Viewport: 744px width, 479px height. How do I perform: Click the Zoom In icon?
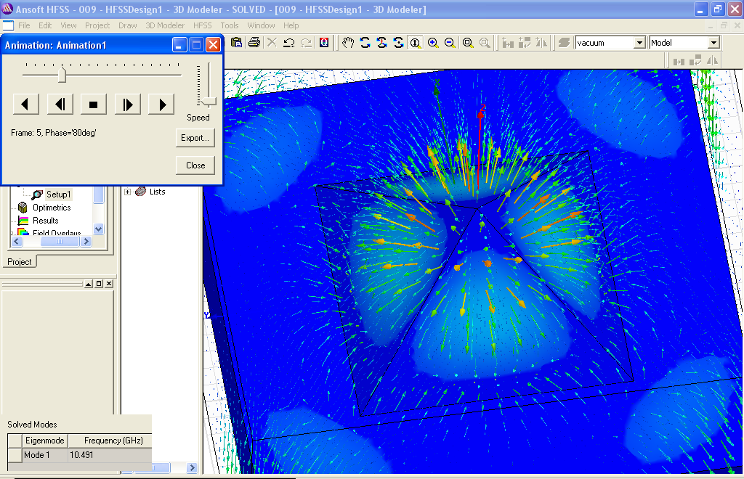coord(433,43)
